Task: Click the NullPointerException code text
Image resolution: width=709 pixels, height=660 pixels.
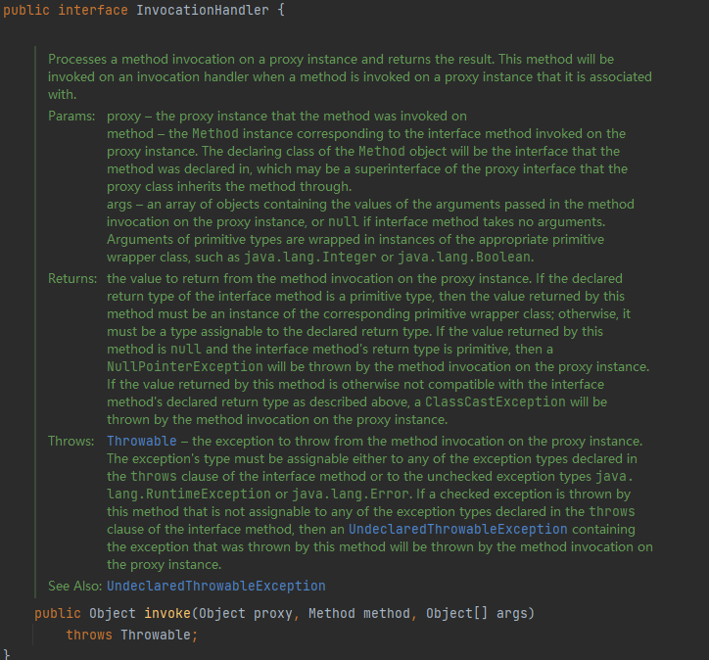Action: (185, 366)
